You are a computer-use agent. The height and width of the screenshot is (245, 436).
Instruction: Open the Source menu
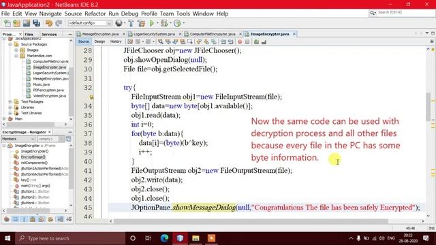(x=73, y=14)
